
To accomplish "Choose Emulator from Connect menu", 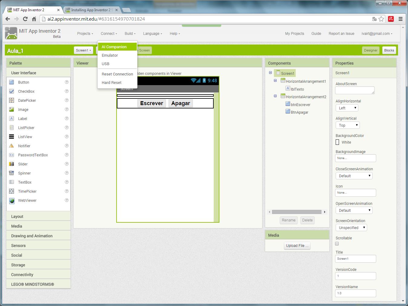I will pyautogui.click(x=117, y=55).
